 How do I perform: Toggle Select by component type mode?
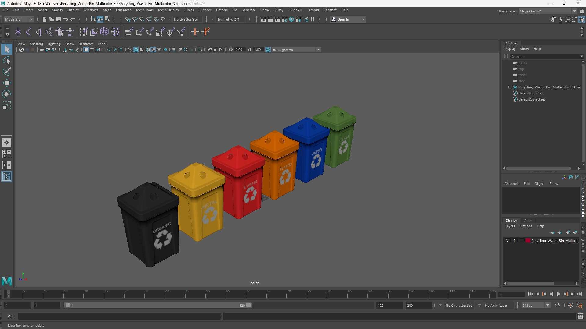[107, 19]
